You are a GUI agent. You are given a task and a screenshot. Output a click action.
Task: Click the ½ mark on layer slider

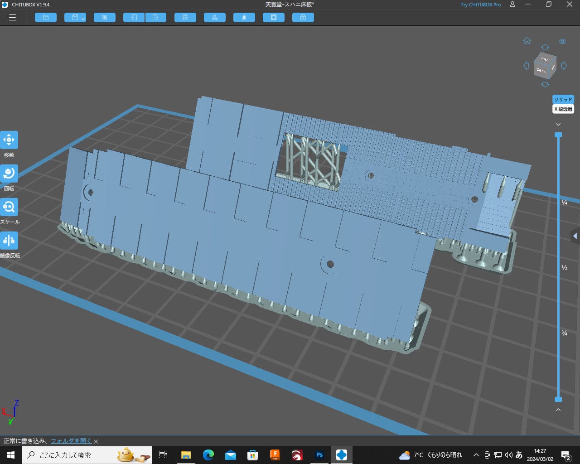pyautogui.click(x=565, y=268)
